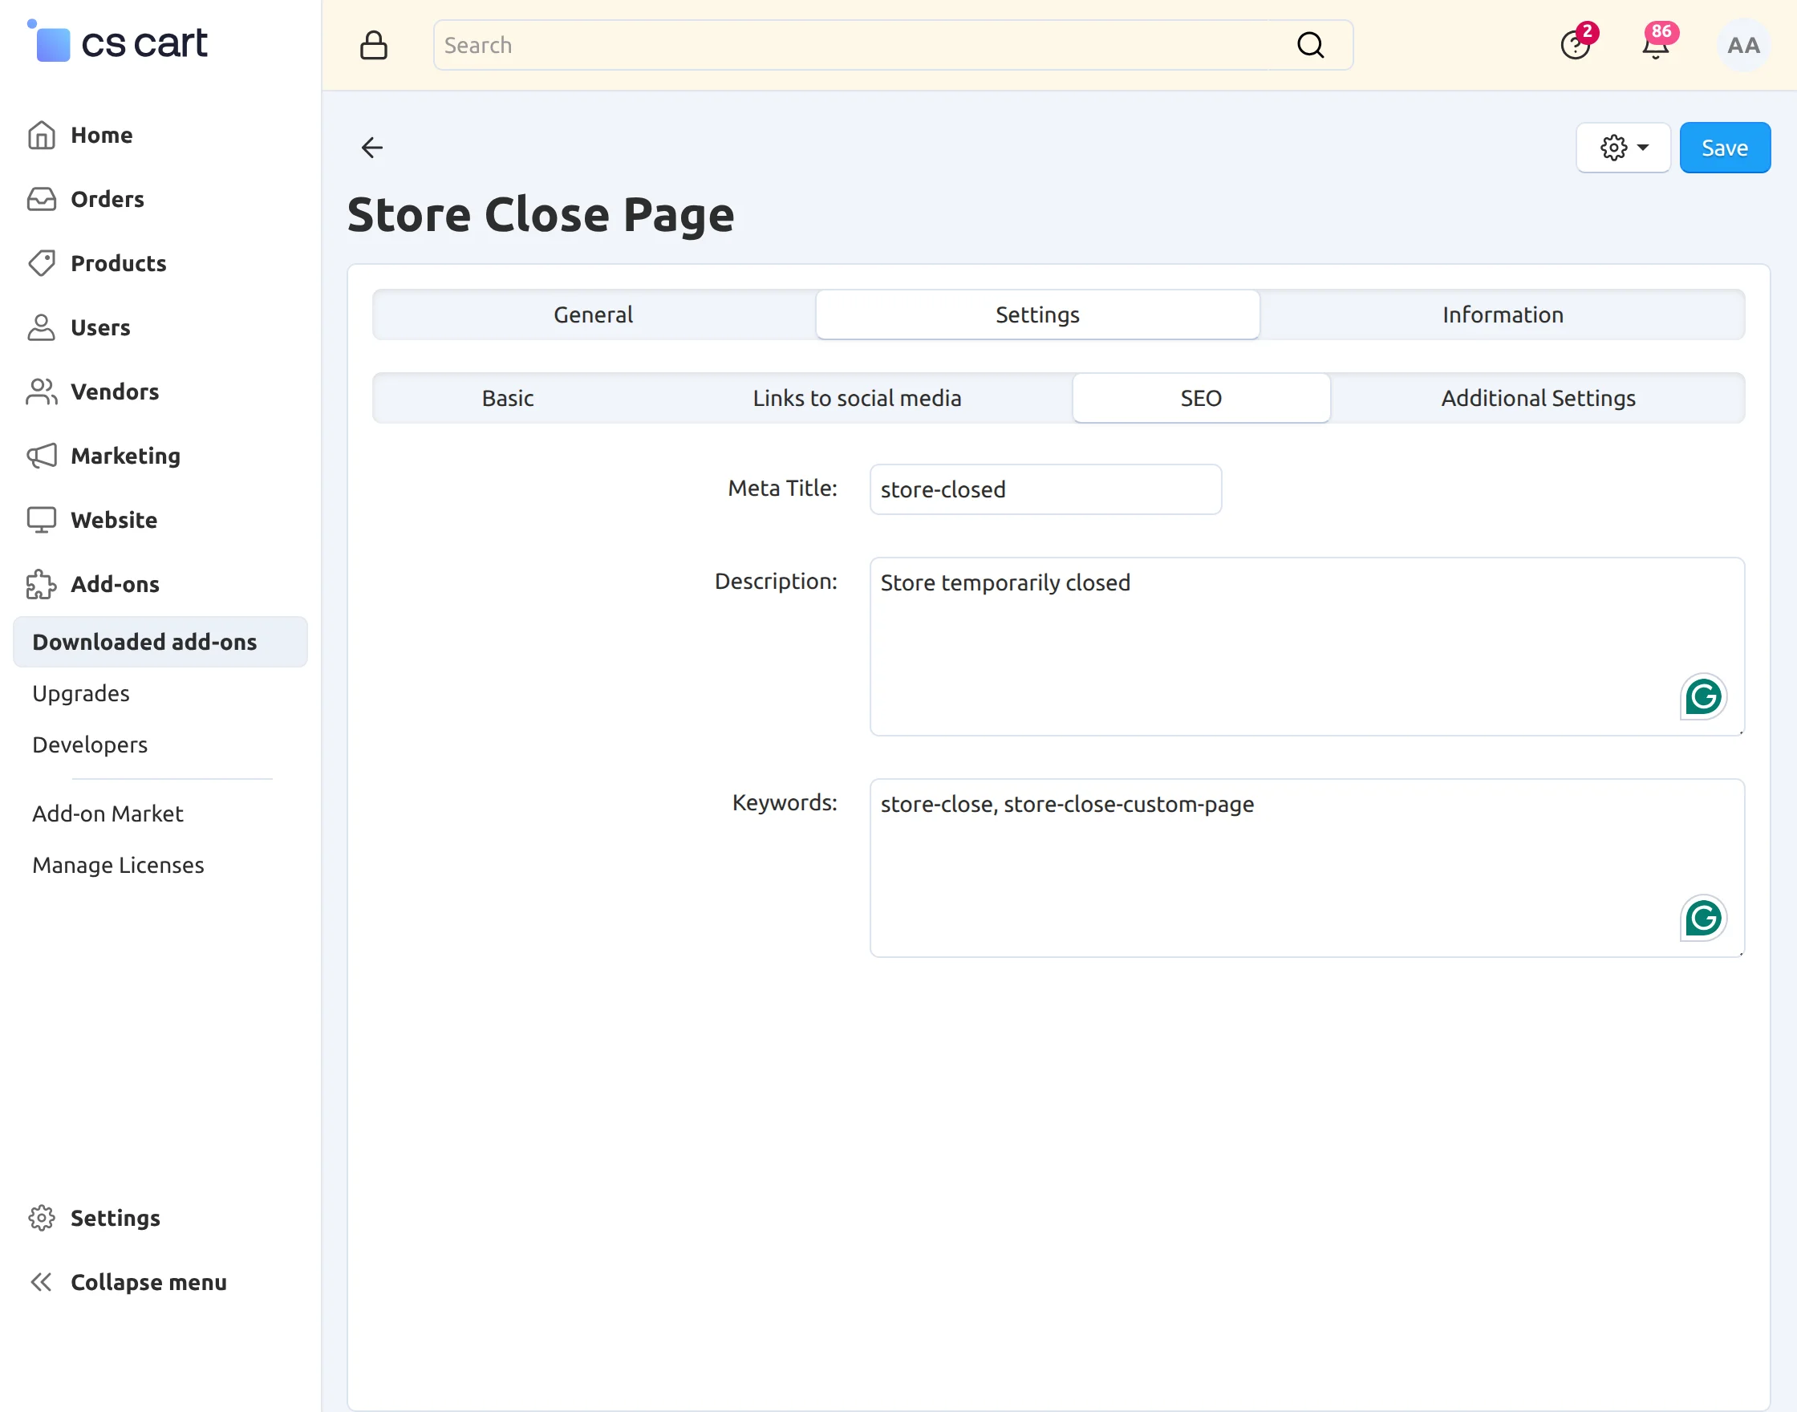Image resolution: width=1797 pixels, height=1412 pixels.
Task: Click the lock icon in top bar
Action: point(374,46)
